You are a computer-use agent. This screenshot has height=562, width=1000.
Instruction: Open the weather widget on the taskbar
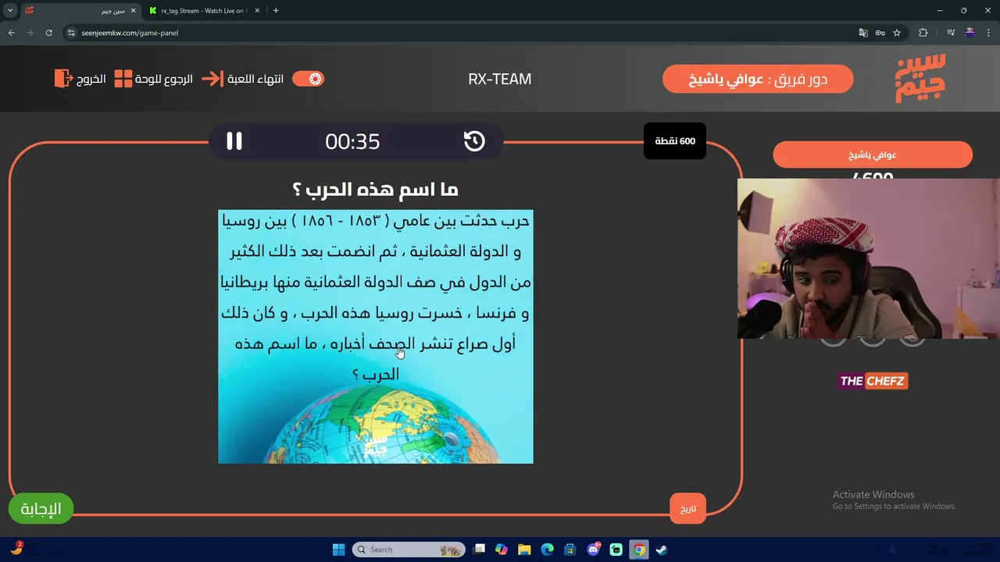[16, 550]
